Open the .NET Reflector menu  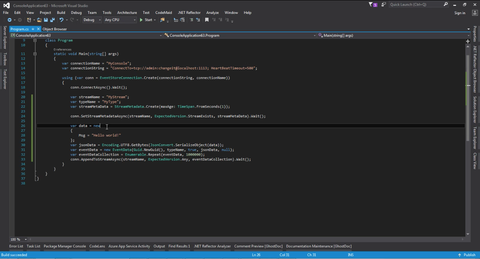click(x=189, y=12)
